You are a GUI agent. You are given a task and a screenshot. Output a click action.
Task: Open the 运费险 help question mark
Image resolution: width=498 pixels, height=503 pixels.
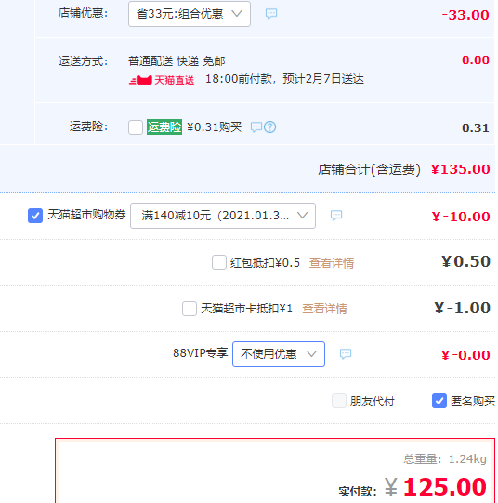pos(269,127)
